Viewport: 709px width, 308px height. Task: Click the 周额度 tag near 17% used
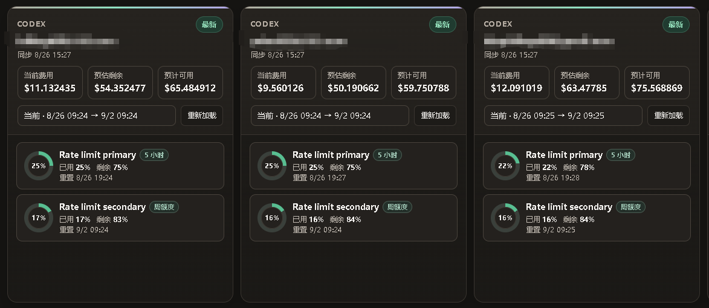click(164, 207)
